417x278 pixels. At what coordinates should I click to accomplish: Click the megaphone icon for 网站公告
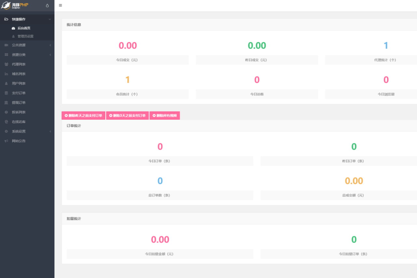[x=6, y=141]
